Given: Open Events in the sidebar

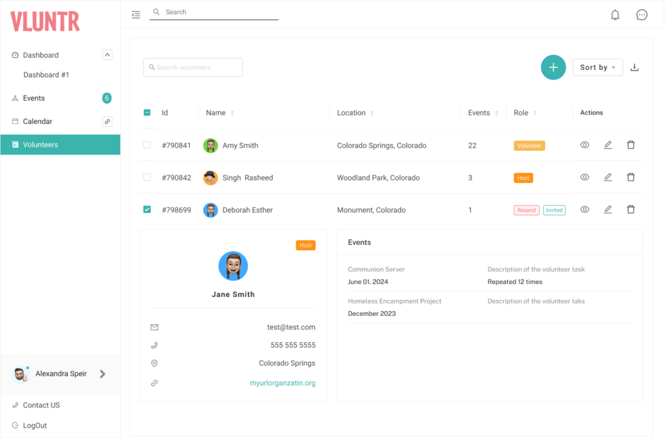Looking at the screenshot, I should click(34, 98).
